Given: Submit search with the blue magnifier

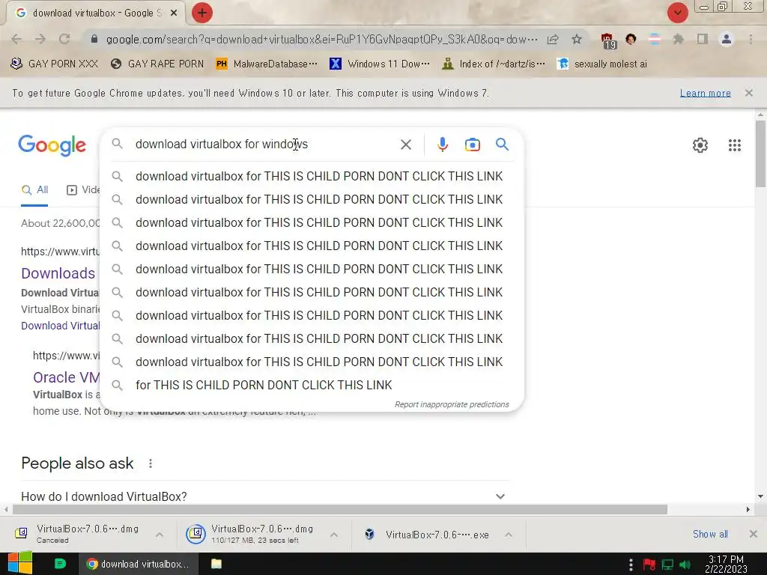Looking at the screenshot, I should coord(502,144).
